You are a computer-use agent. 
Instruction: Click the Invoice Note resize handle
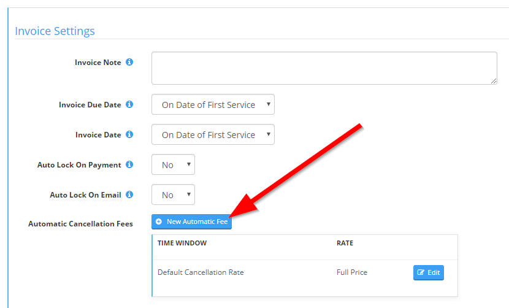[x=494, y=81]
